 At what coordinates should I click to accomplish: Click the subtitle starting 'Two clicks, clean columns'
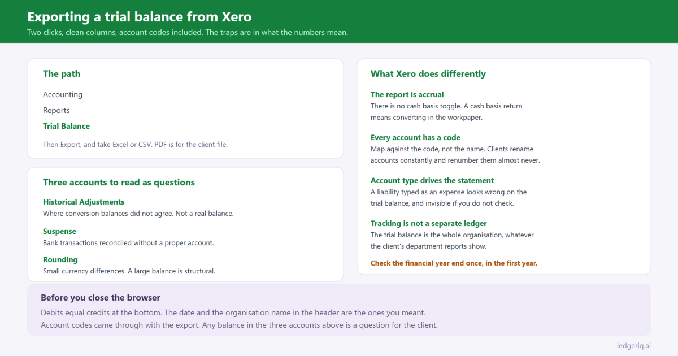click(188, 32)
